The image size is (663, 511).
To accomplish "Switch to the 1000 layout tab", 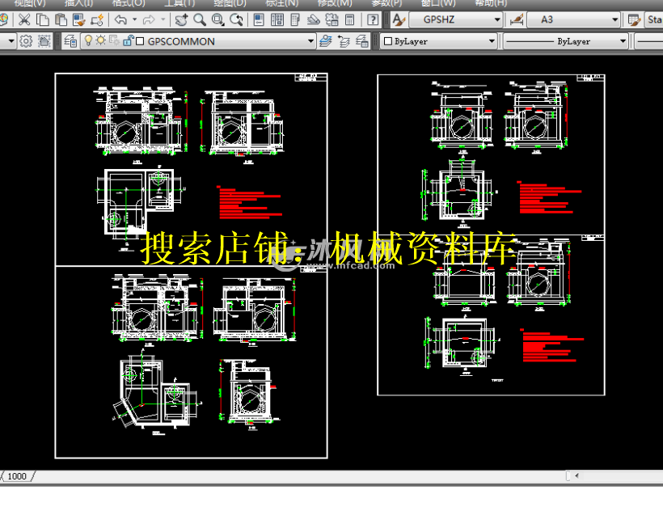I will click(x=17, y=476).
